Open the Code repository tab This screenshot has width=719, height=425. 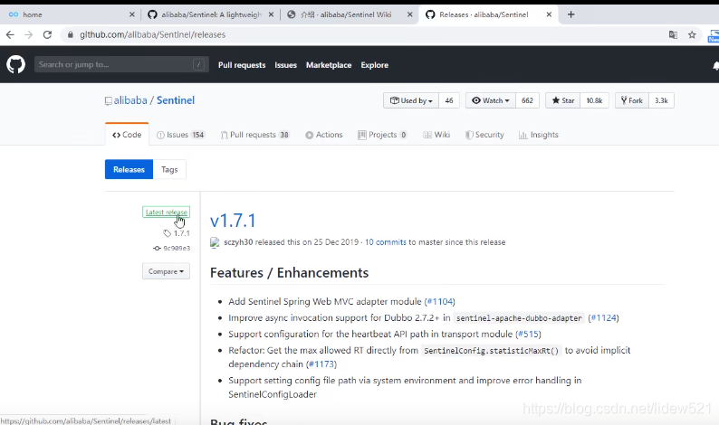[x=127, y=135]
